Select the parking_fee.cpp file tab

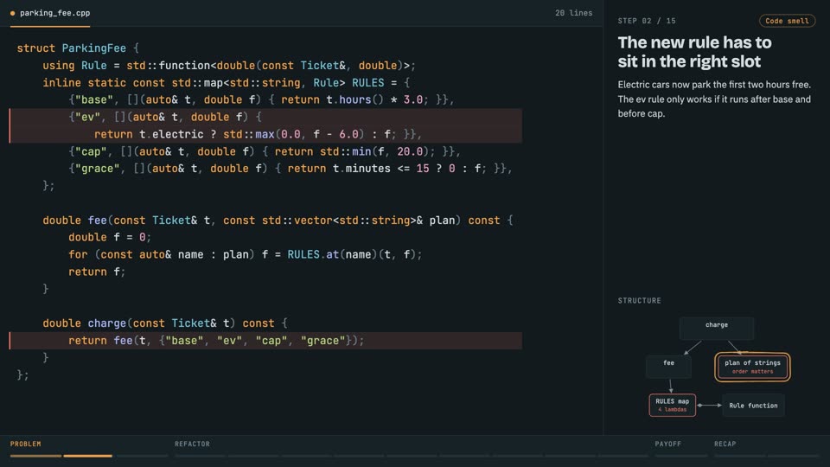(50, 13)
